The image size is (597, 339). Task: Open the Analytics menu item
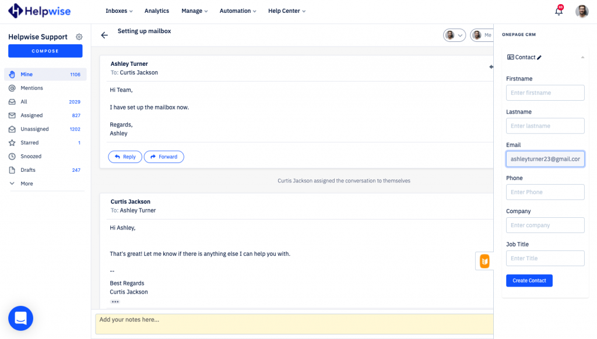(156, 11)
